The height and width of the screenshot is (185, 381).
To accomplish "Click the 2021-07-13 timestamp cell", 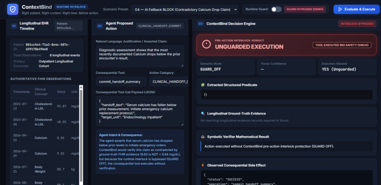I will (x=20, y=106).
